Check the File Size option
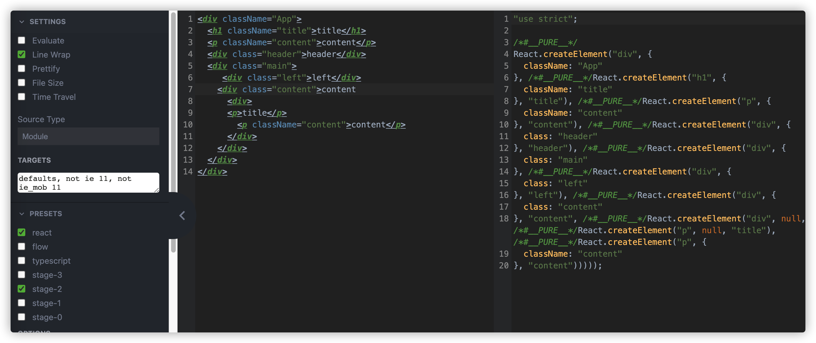The height and width of the screenshot is (343, 816). tap(21, 83)
